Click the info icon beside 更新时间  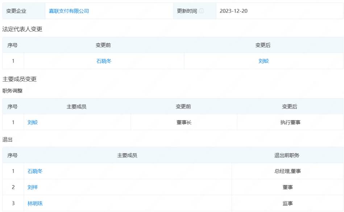point(201,11)
